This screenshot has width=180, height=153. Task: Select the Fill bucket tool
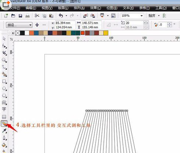click(4, 145)
